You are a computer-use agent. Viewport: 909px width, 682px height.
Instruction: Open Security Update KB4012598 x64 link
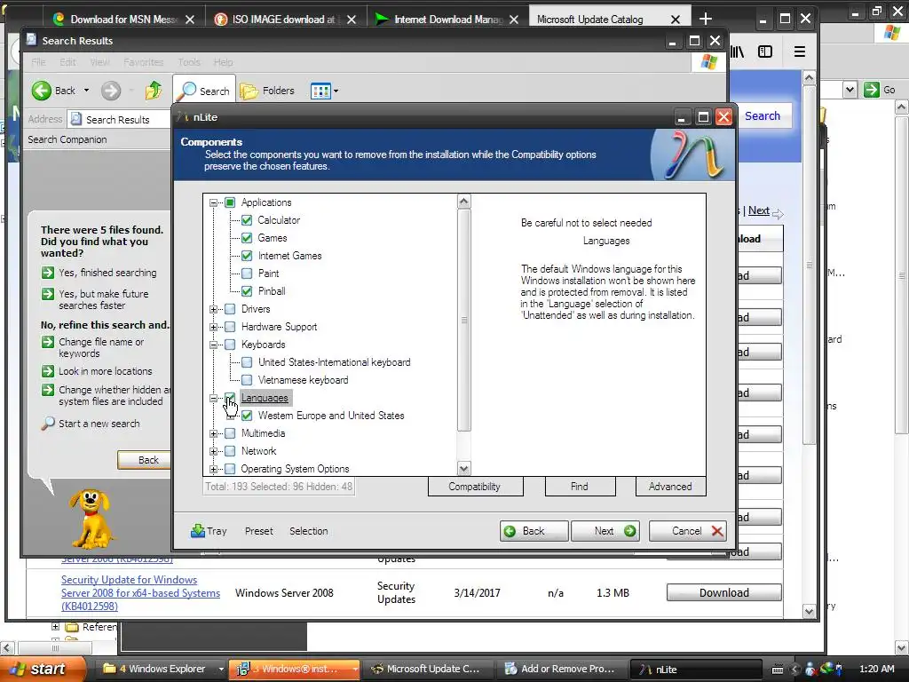140,592
